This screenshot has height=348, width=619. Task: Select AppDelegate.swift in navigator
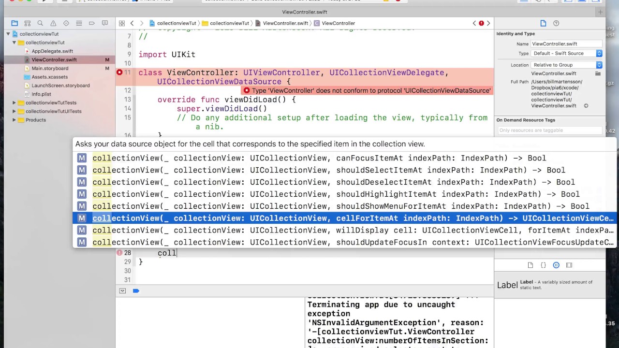(52, 51)
